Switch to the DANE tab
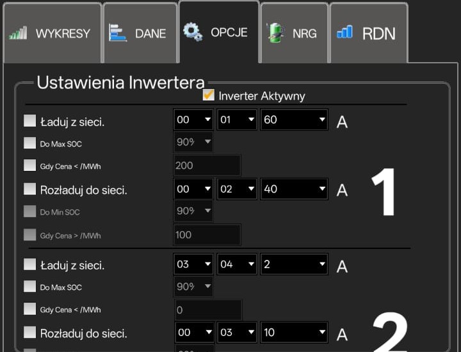Image resolution: width=461 pixels, height=352 pixels. (x=140, y=33)
